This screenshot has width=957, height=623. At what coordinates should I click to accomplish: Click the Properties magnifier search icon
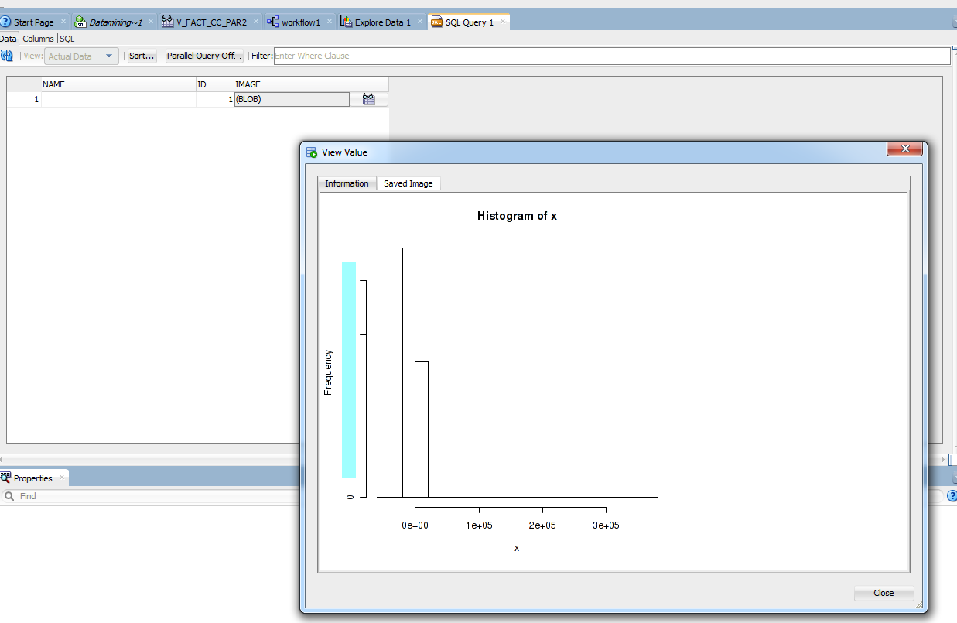point(9,496)
